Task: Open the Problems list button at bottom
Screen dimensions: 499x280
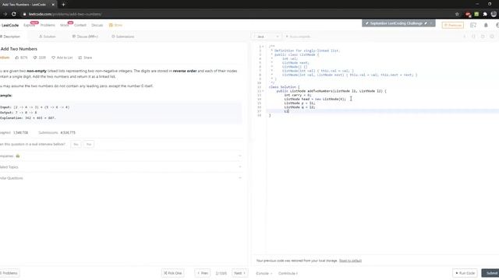Action: pyautogui.click(x=9, y=273)
